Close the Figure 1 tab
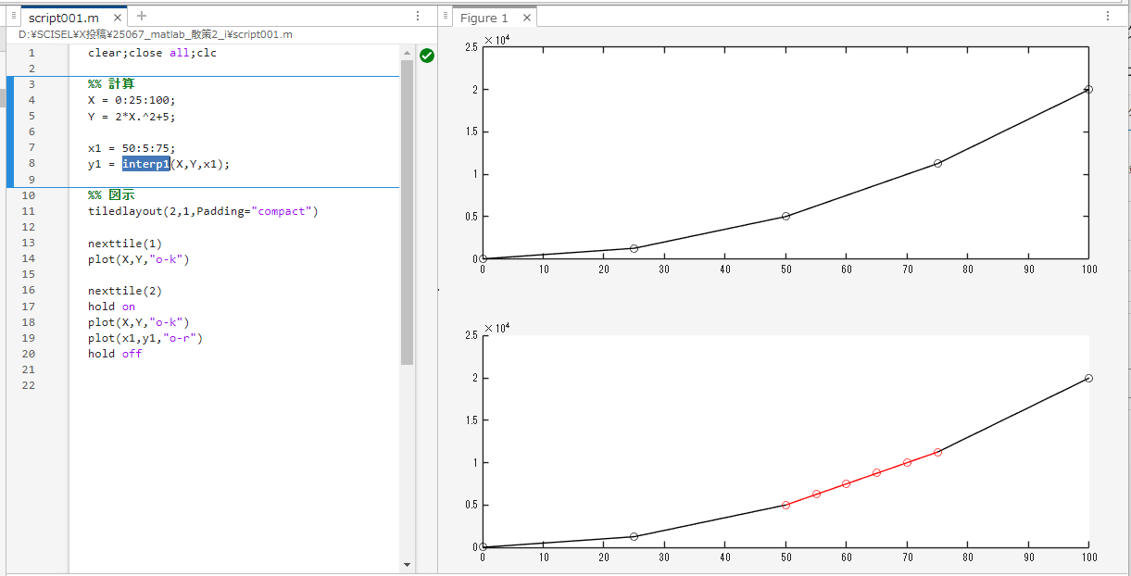The image size is (1131, 576). pos(526,17)
